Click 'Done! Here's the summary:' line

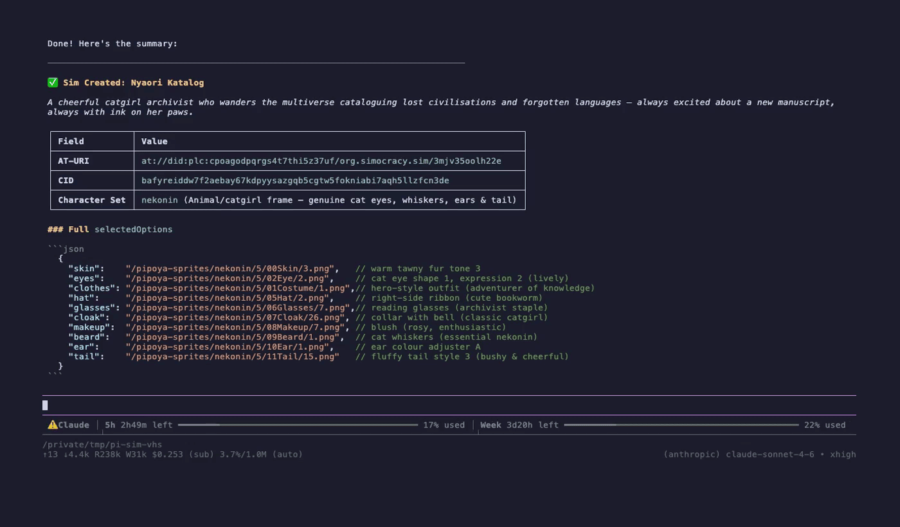click(x=113, y=44)
